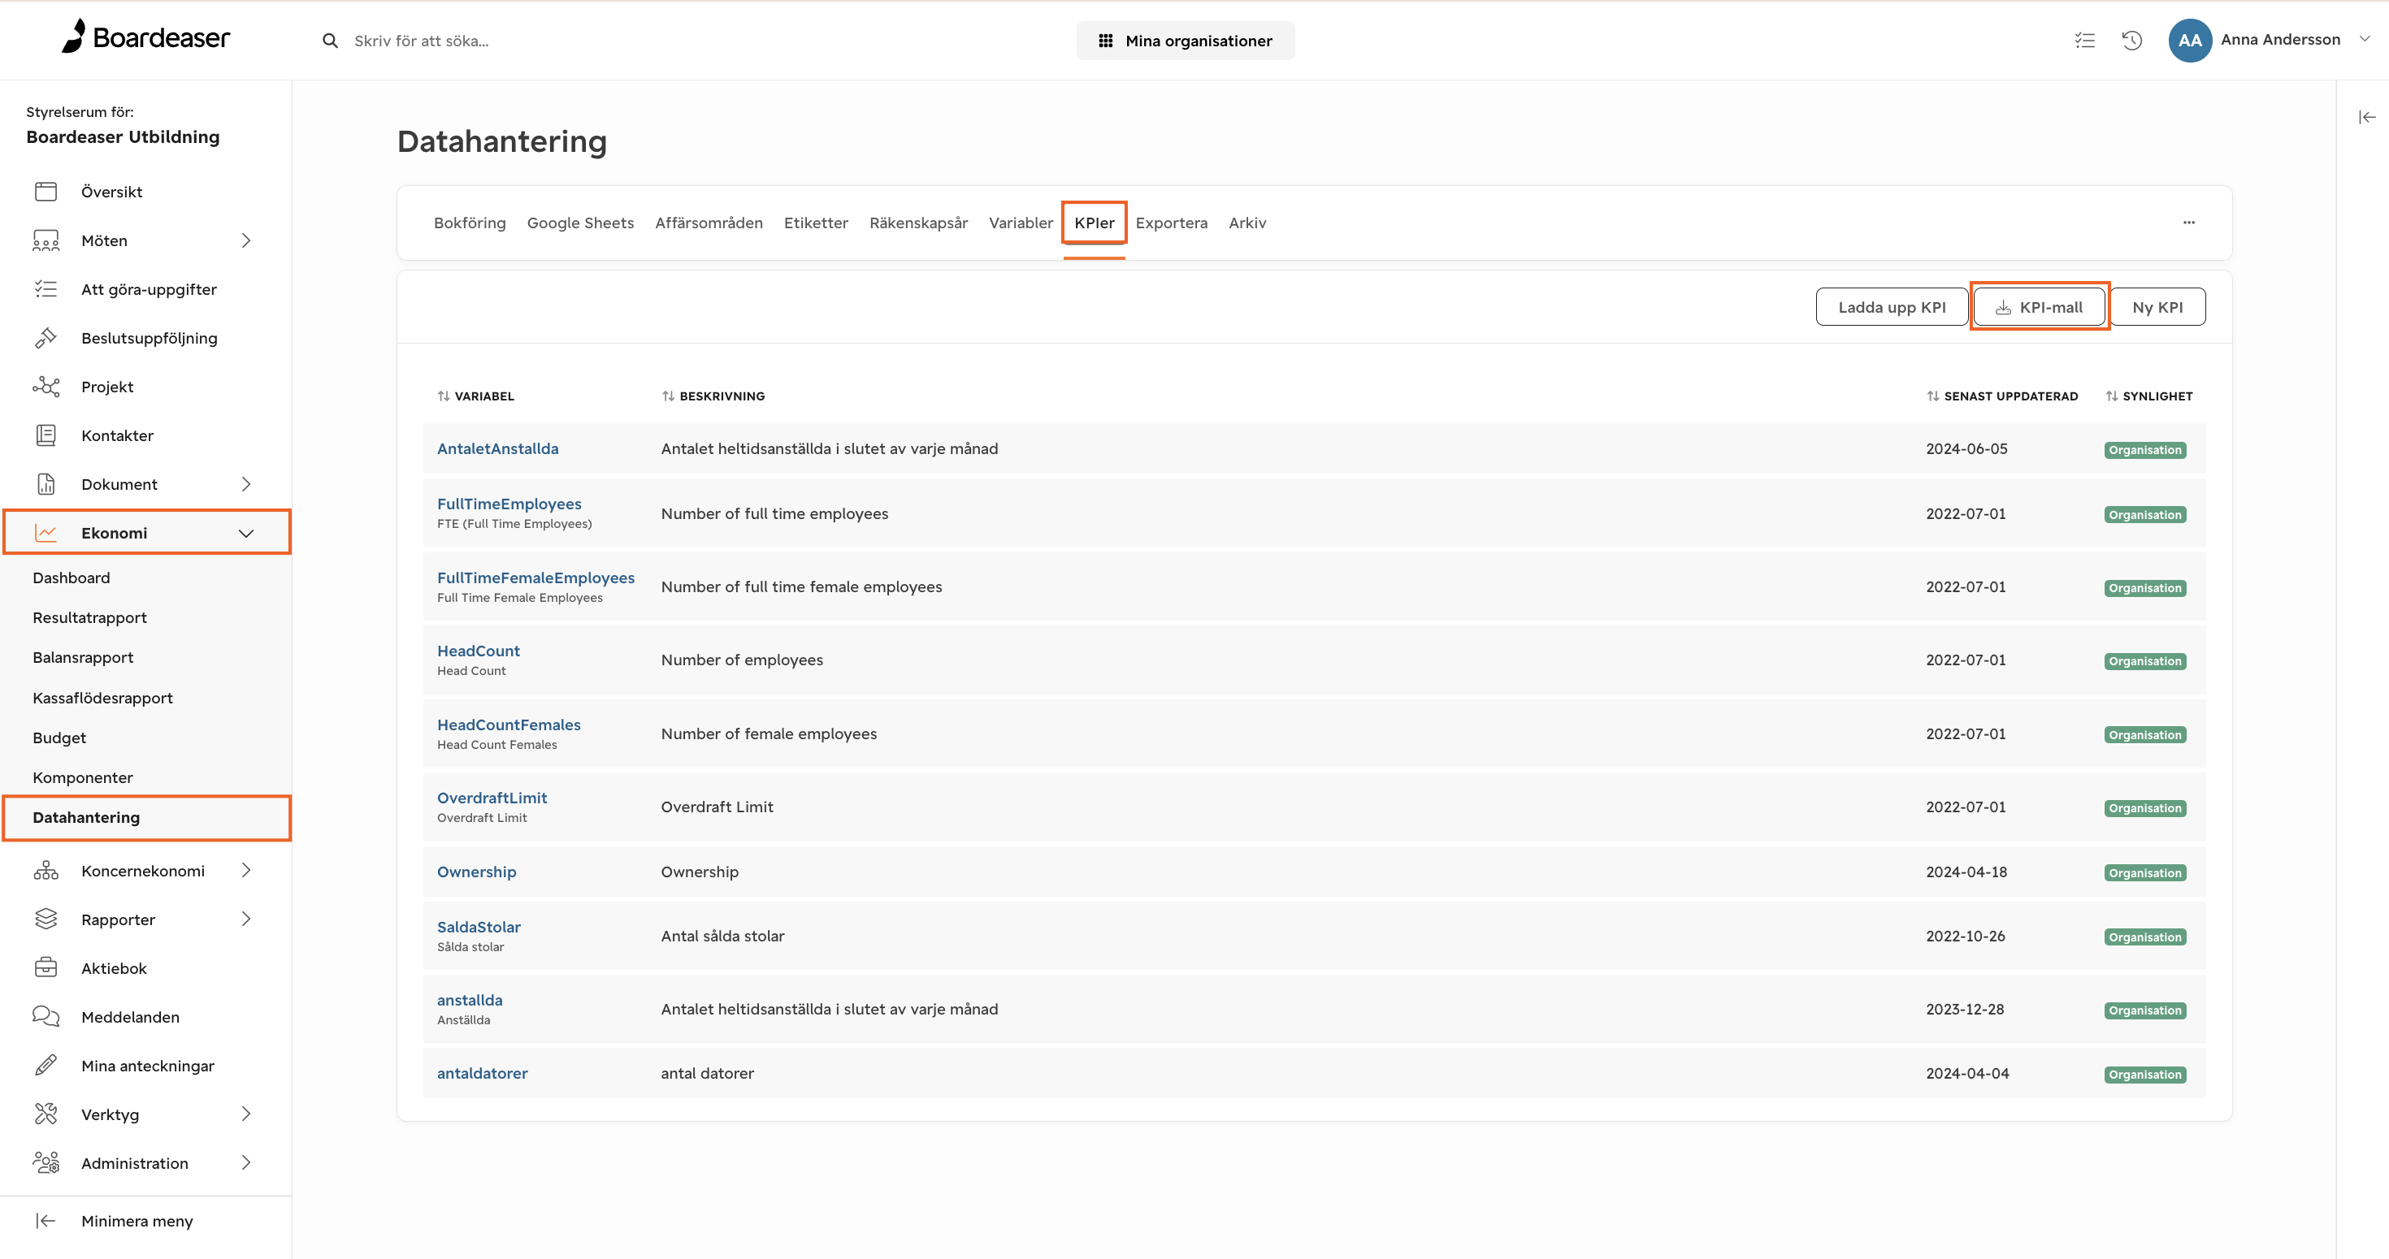This screenshot has height=1259, width=2389.
Task: Sort table by Beskrivning column
Action: (x=713, y=396)
